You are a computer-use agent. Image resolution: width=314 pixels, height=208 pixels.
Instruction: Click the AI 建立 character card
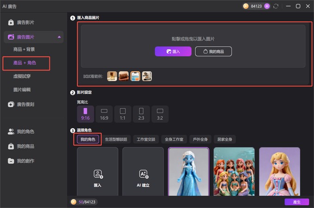[x=143, y=171]
